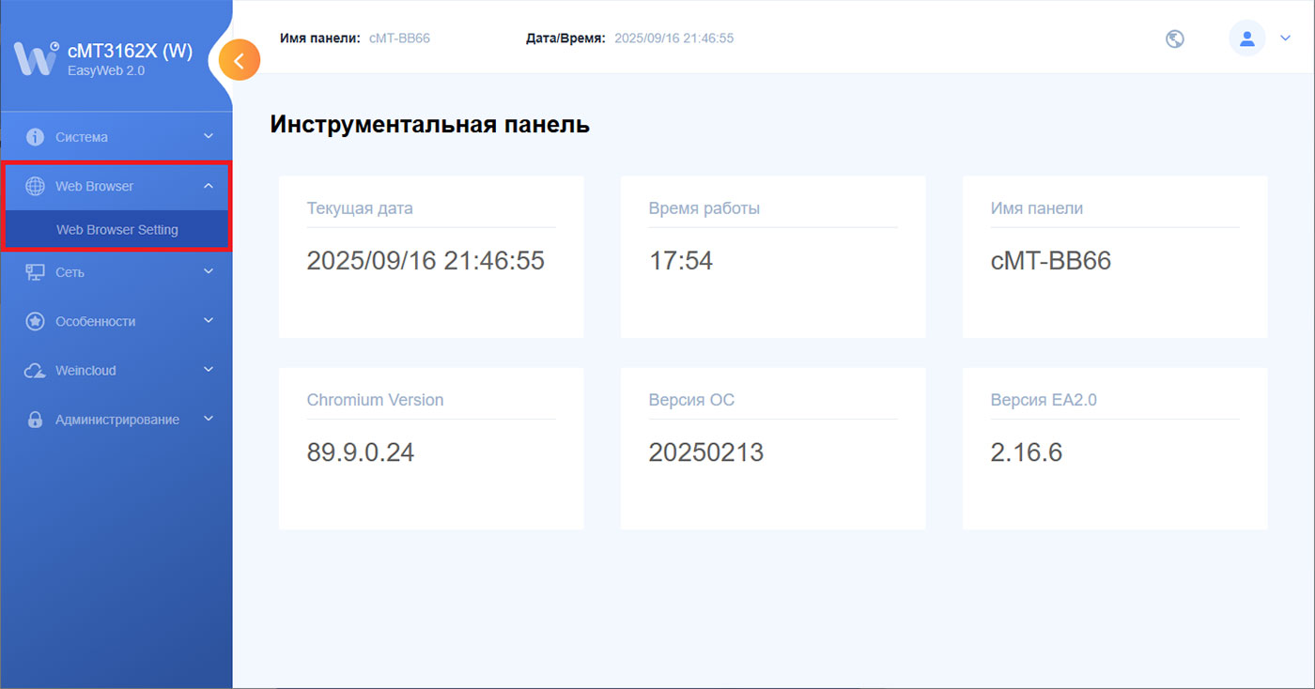Expand the Сеть section chevron
Image resolution: width=1315 pixels, height=689 pixels.
pos(209,272)
